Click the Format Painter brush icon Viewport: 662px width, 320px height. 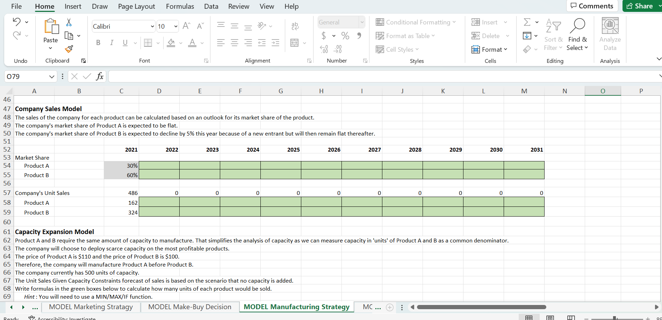69,49
